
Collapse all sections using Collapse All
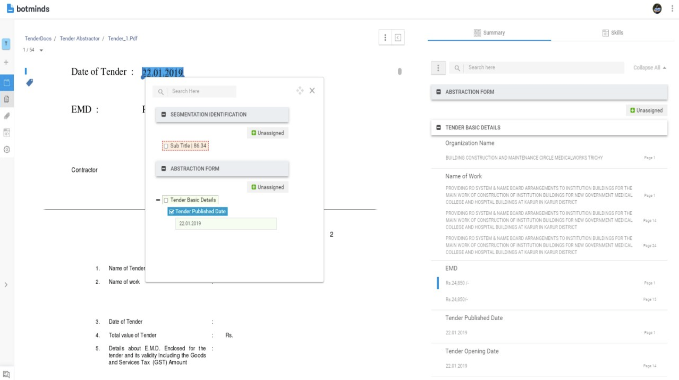[x=649, y=67]
